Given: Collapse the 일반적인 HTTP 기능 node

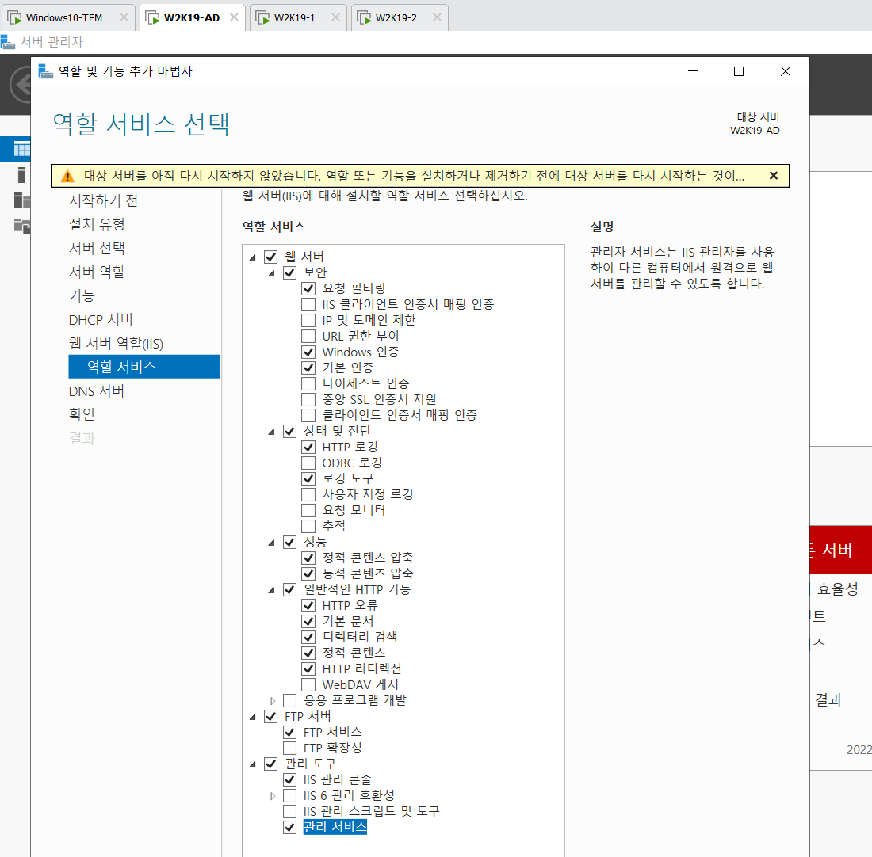Looking at the screenshot, I should 271,590.
